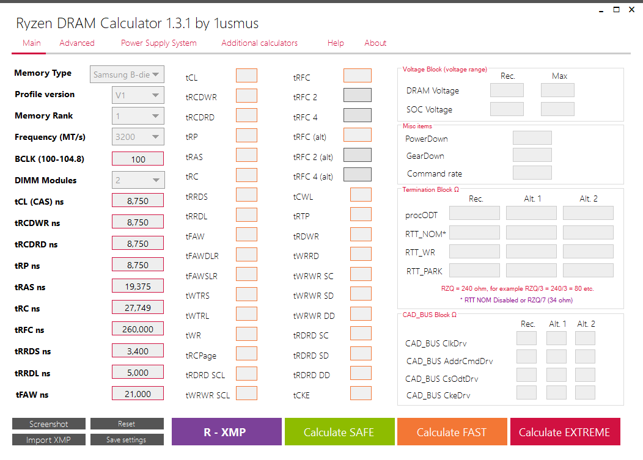Click the tRRDL ns input field

(138, 372)
